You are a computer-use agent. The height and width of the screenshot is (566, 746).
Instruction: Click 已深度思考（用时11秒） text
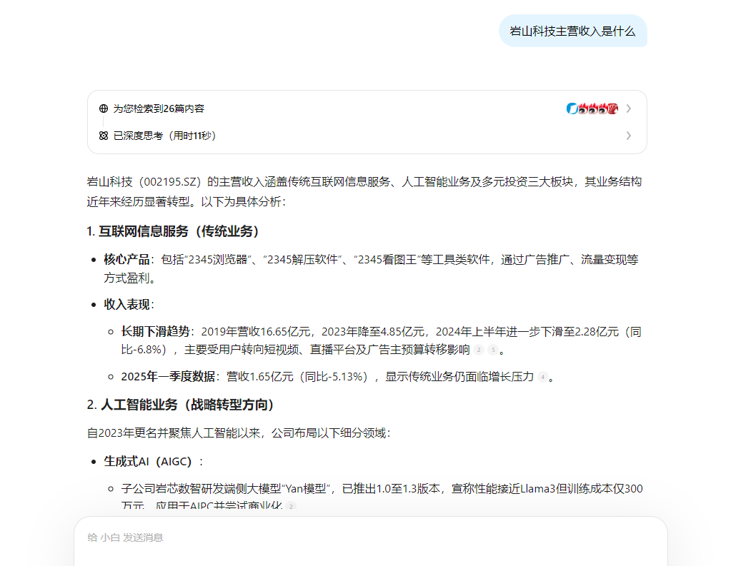tap(164, 136)
